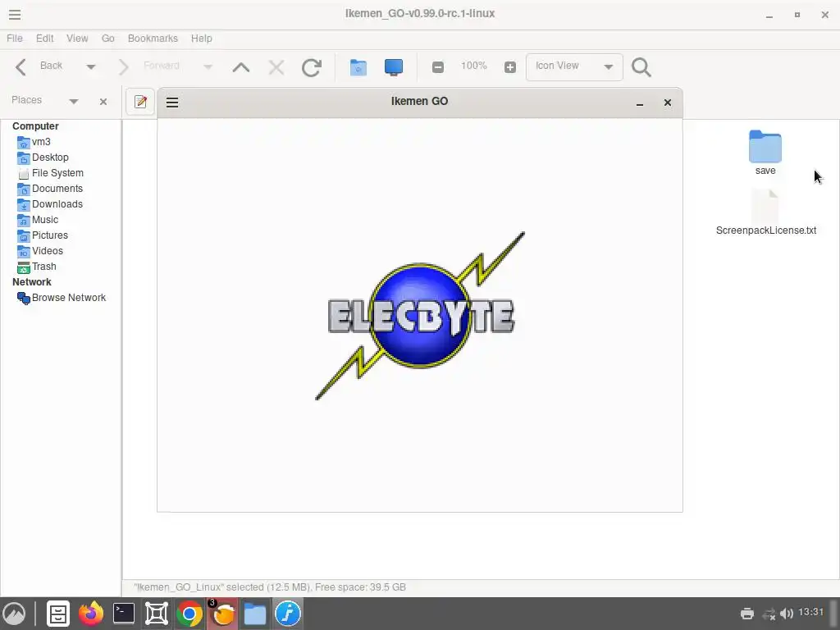Open volume control in tray
Image resolution: width=840 pixels, height=630 pixels.
click(x=787, y=614)
